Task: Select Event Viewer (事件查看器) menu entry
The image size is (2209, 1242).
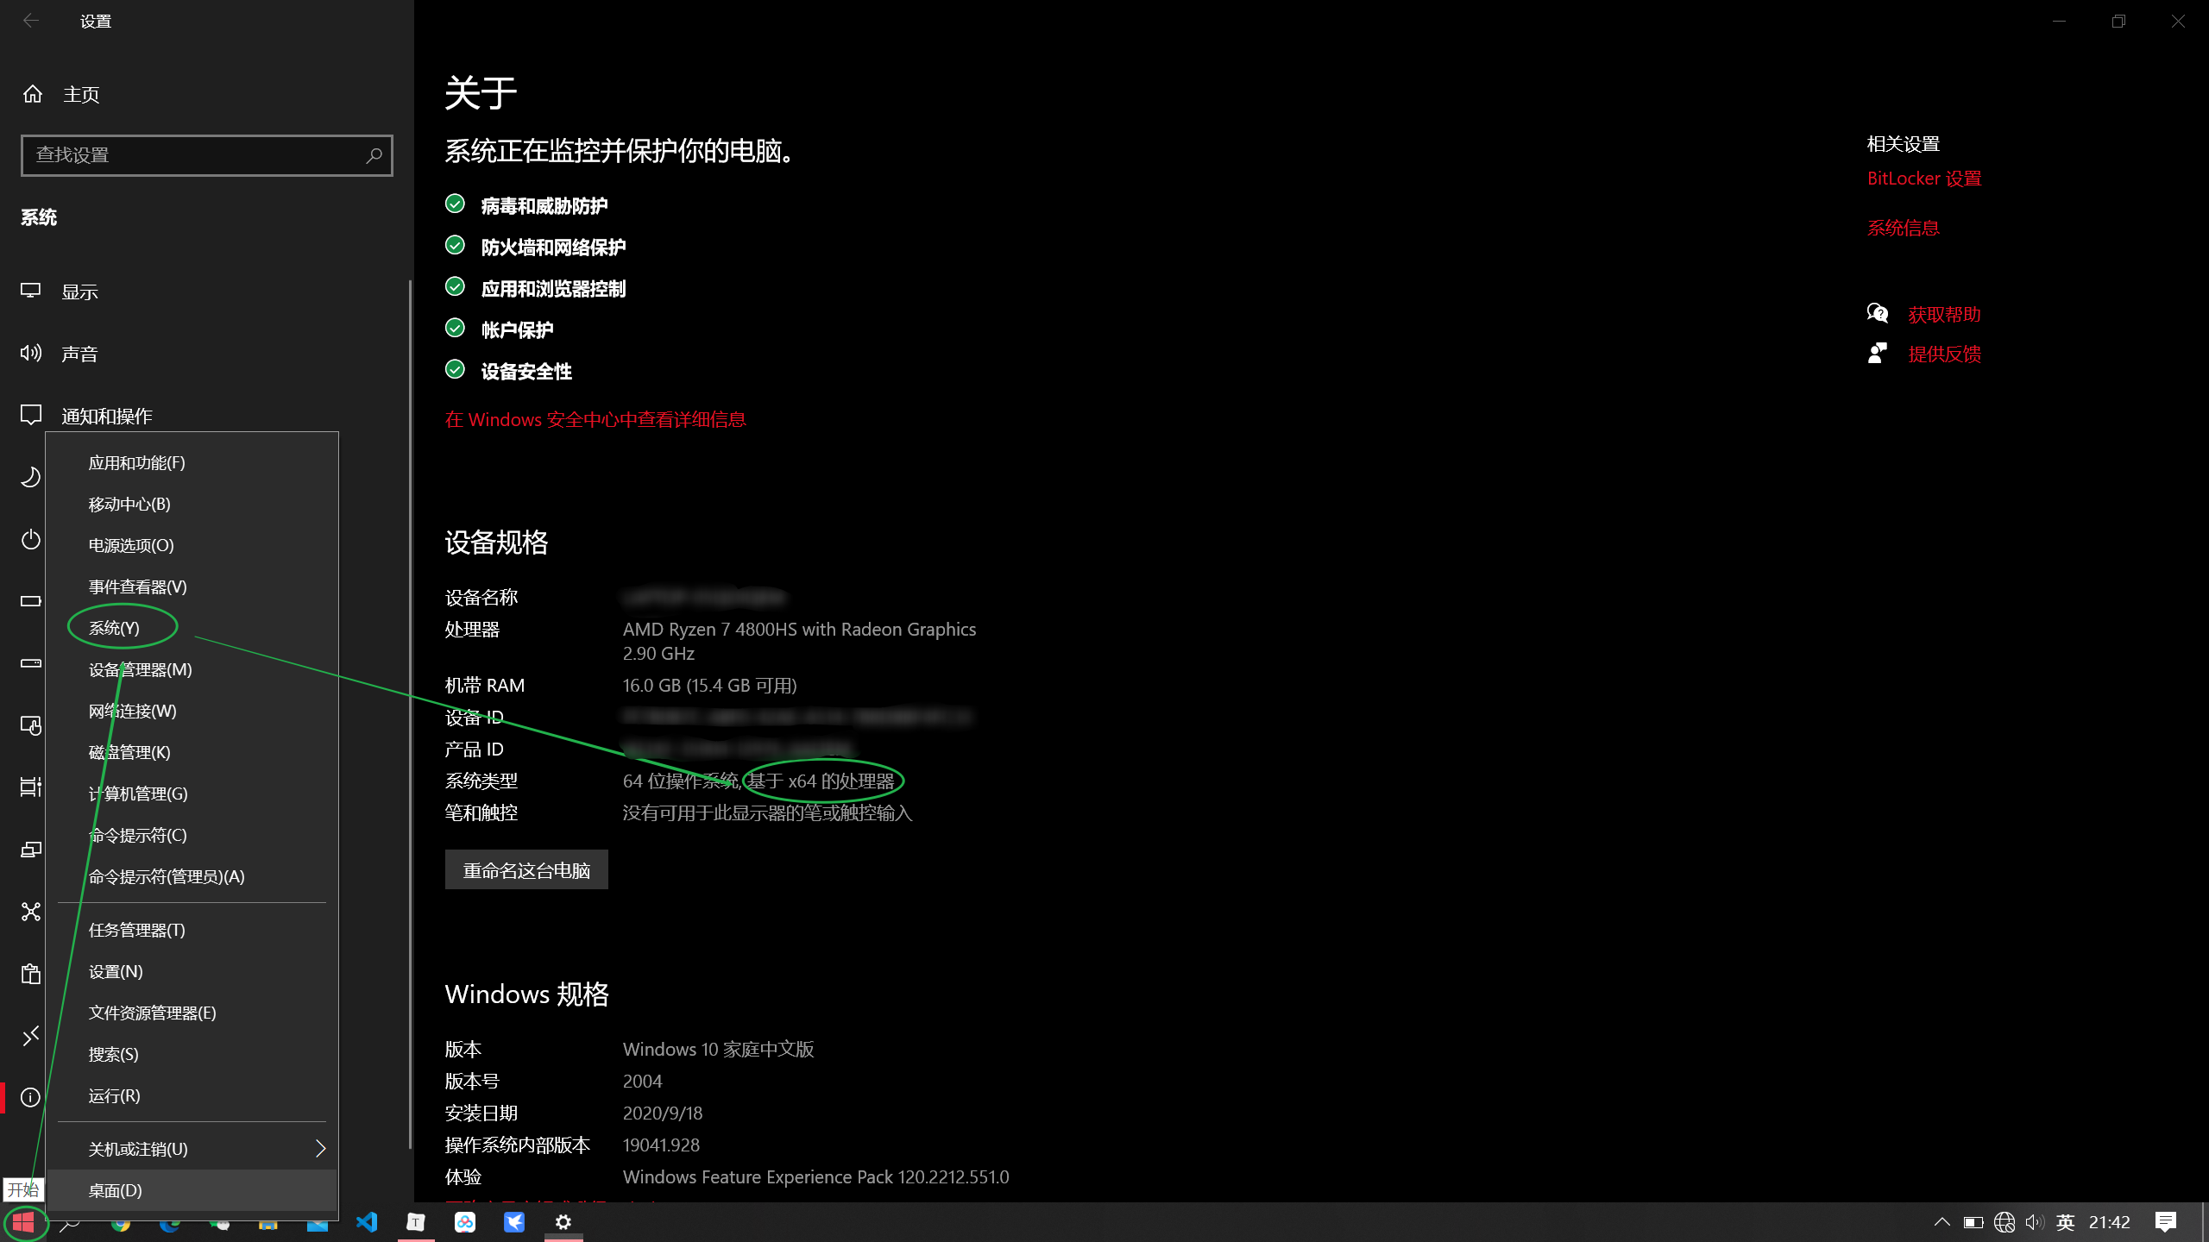Action: pos(192,586)
